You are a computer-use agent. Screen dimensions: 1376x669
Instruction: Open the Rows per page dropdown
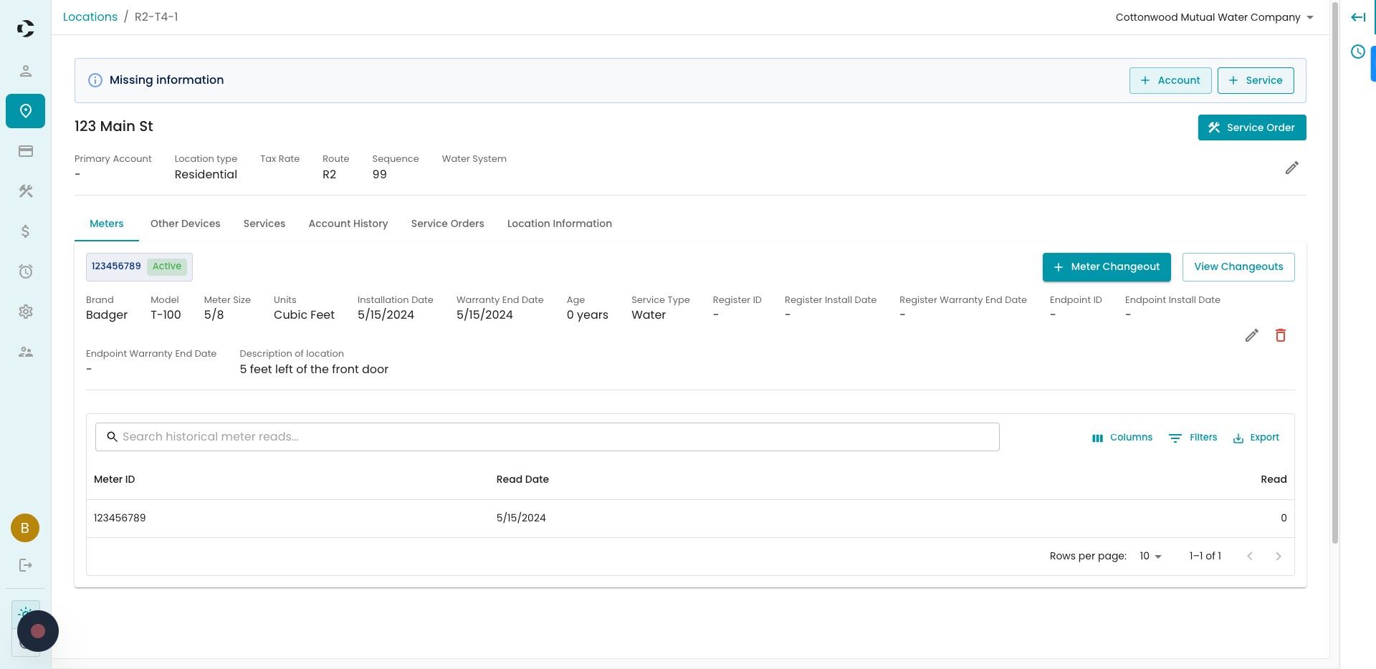pyautogui.click(x=1150, y=557)
